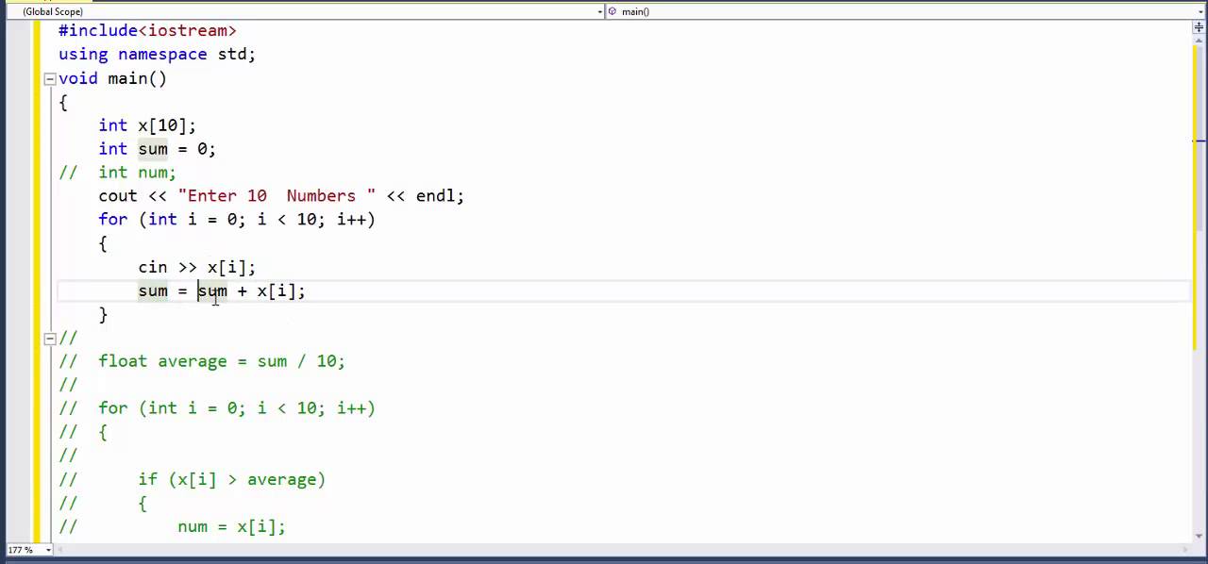Click the 177 % zoom value field
Image resolution: width=1208 pixels, height=564 pixels.
[20, 550]
